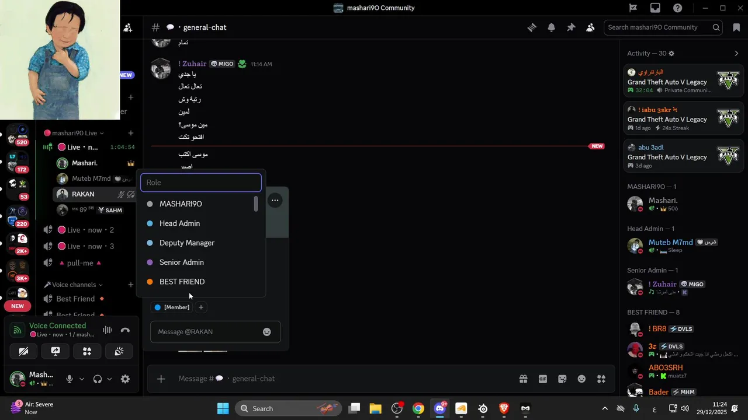Click the add role plus button
748x420 pixels.
click(201, 307)
